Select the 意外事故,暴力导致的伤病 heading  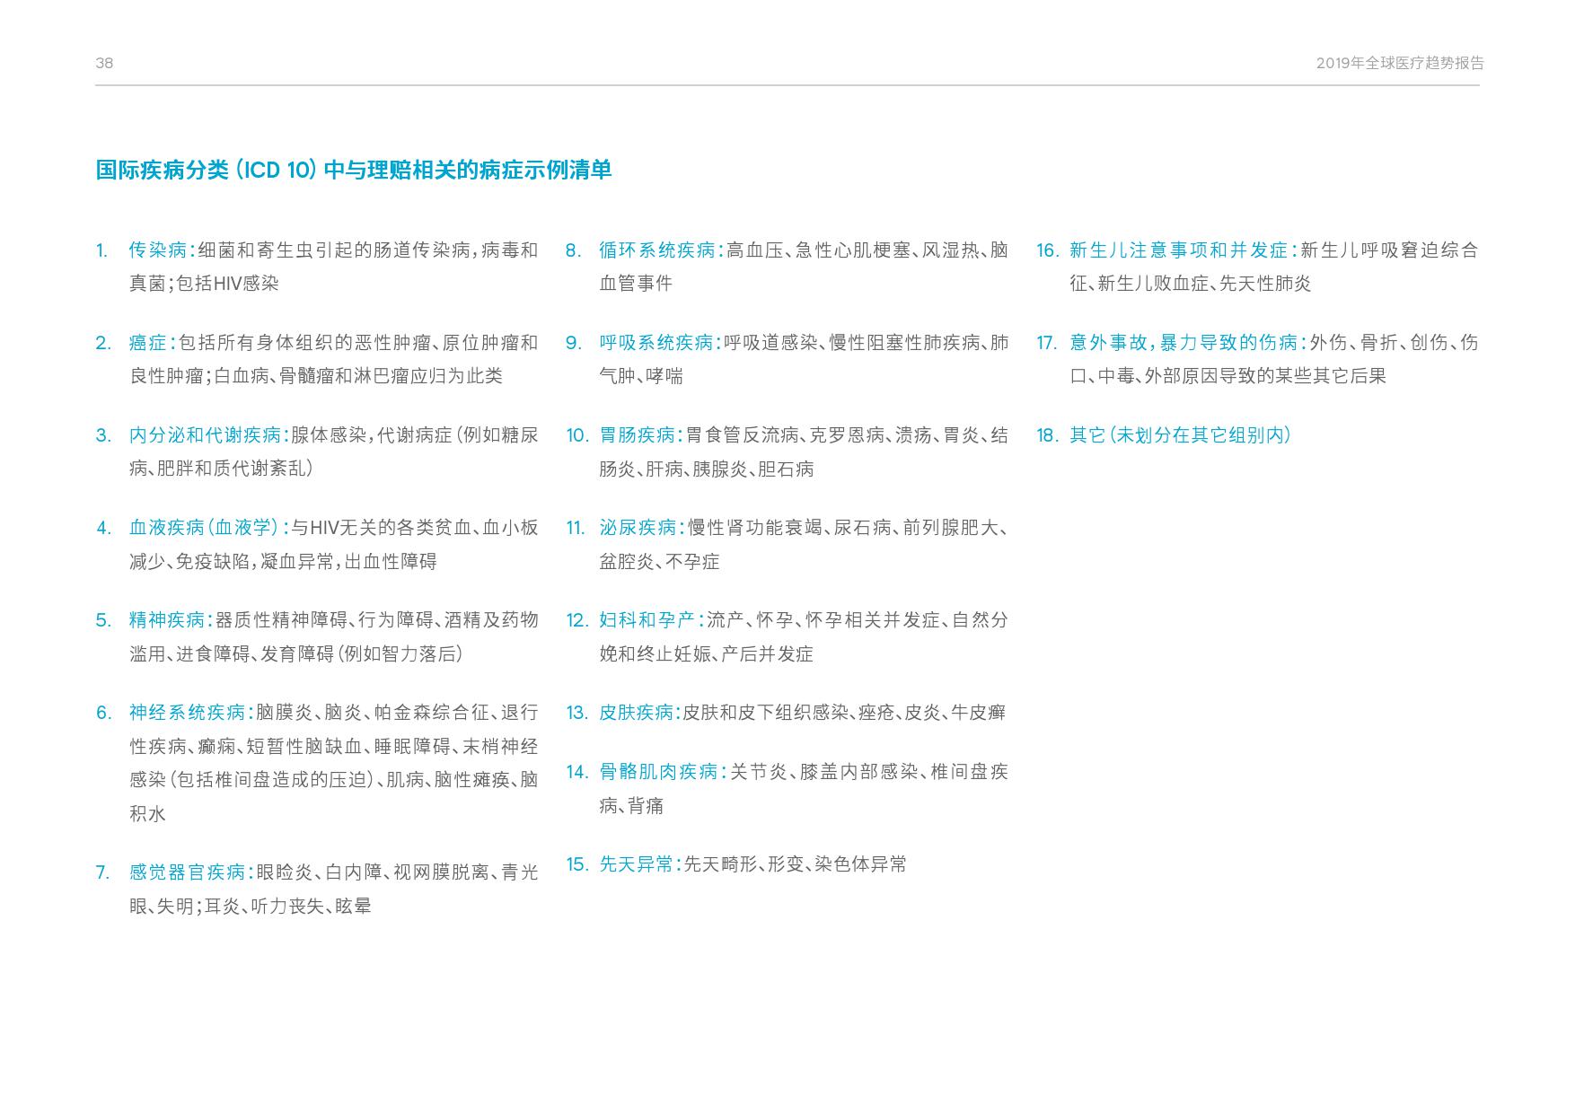point(1183,343)
